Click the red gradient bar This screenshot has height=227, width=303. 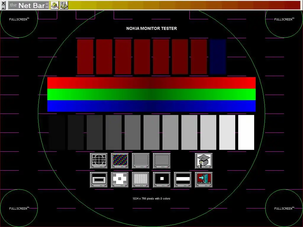pos(151,83)
